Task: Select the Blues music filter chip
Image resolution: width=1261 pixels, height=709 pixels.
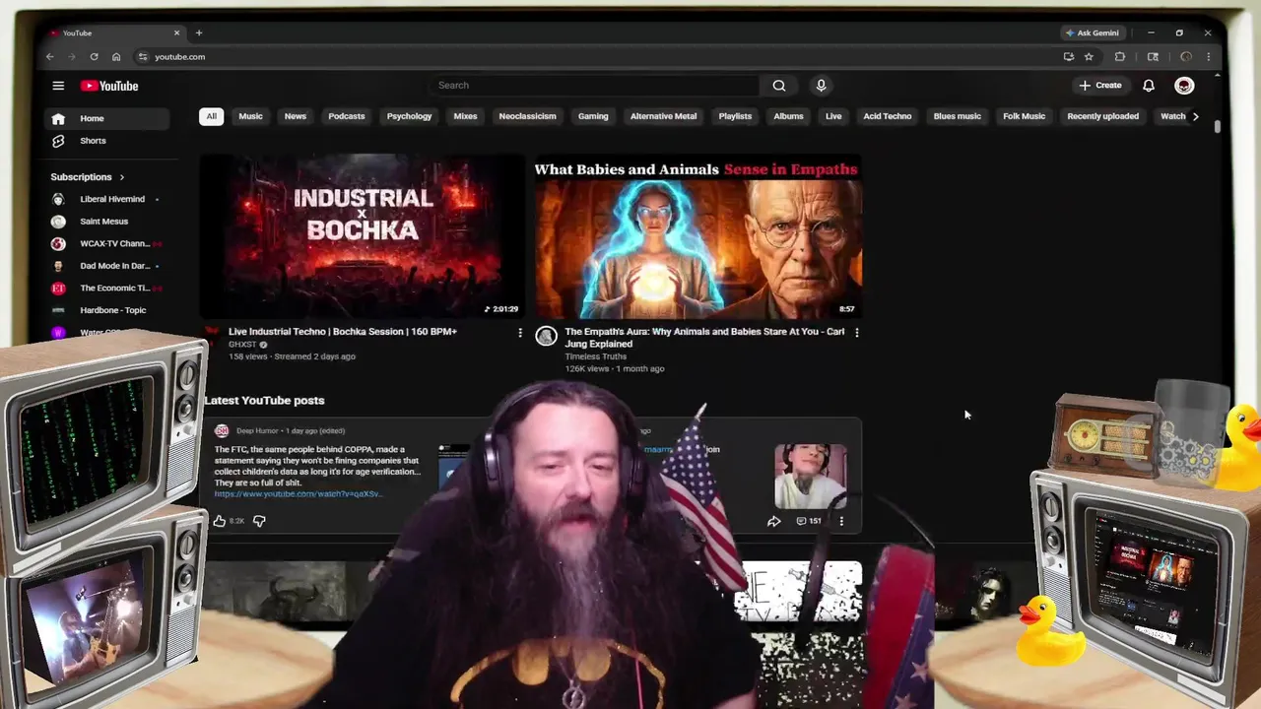Action: [958, 116]
